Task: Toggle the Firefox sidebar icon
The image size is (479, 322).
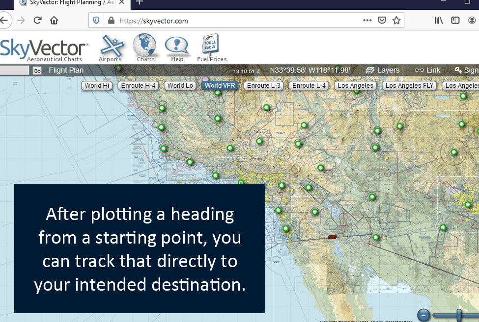Action: tap(455, 21)
